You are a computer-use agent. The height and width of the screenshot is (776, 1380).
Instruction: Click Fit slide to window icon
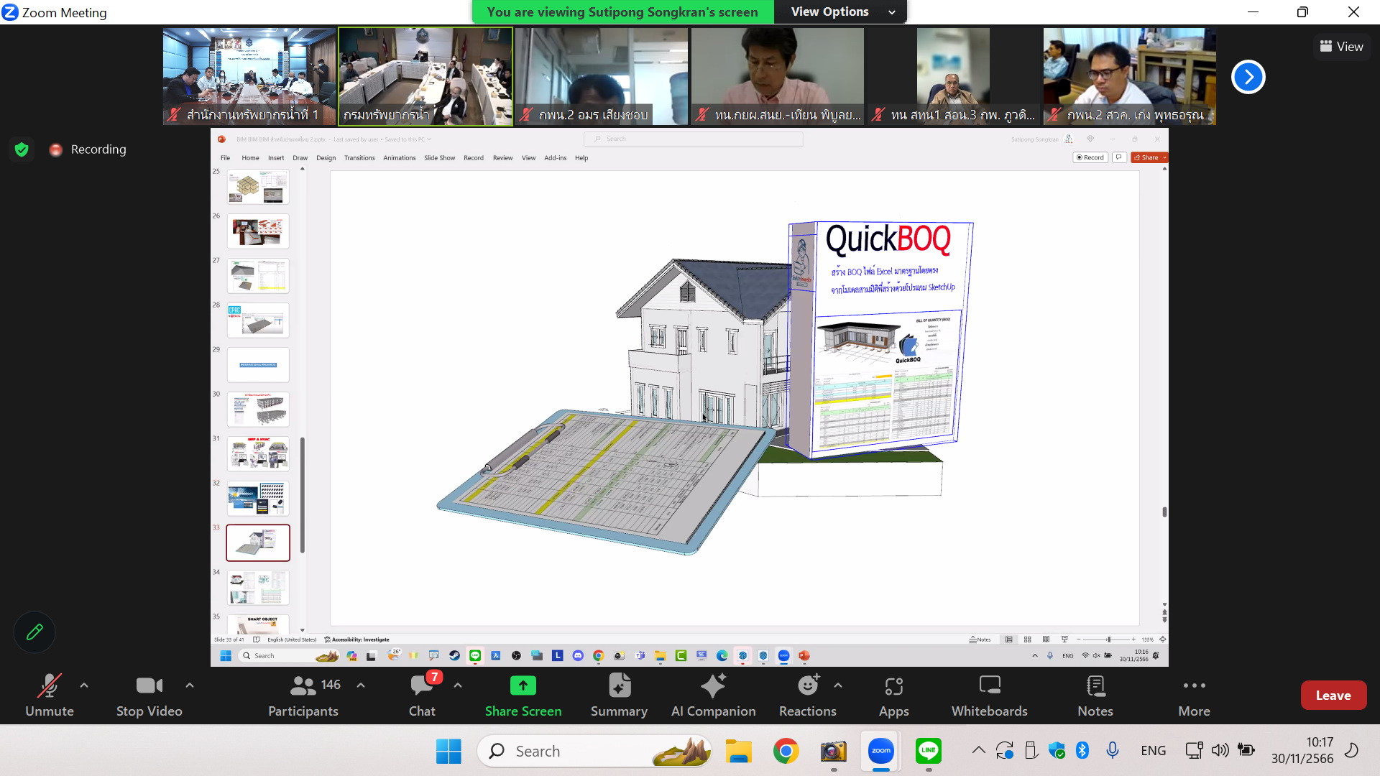pyautogui.click(x=1162, y=639)
